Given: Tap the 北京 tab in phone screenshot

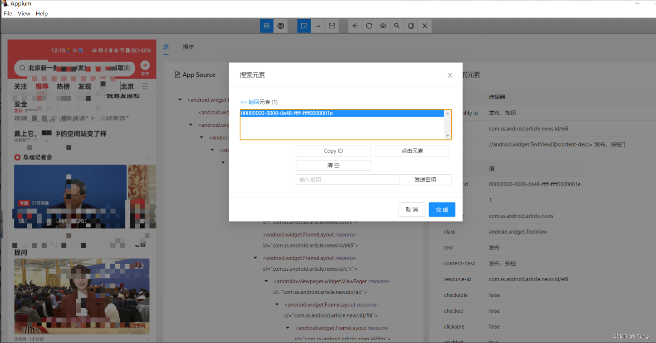Looking at the screenshot, I should pos(127,87).
